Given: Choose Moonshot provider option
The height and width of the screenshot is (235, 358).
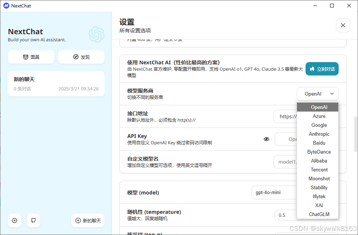Looking at the screenshot, I should (317, 178).
